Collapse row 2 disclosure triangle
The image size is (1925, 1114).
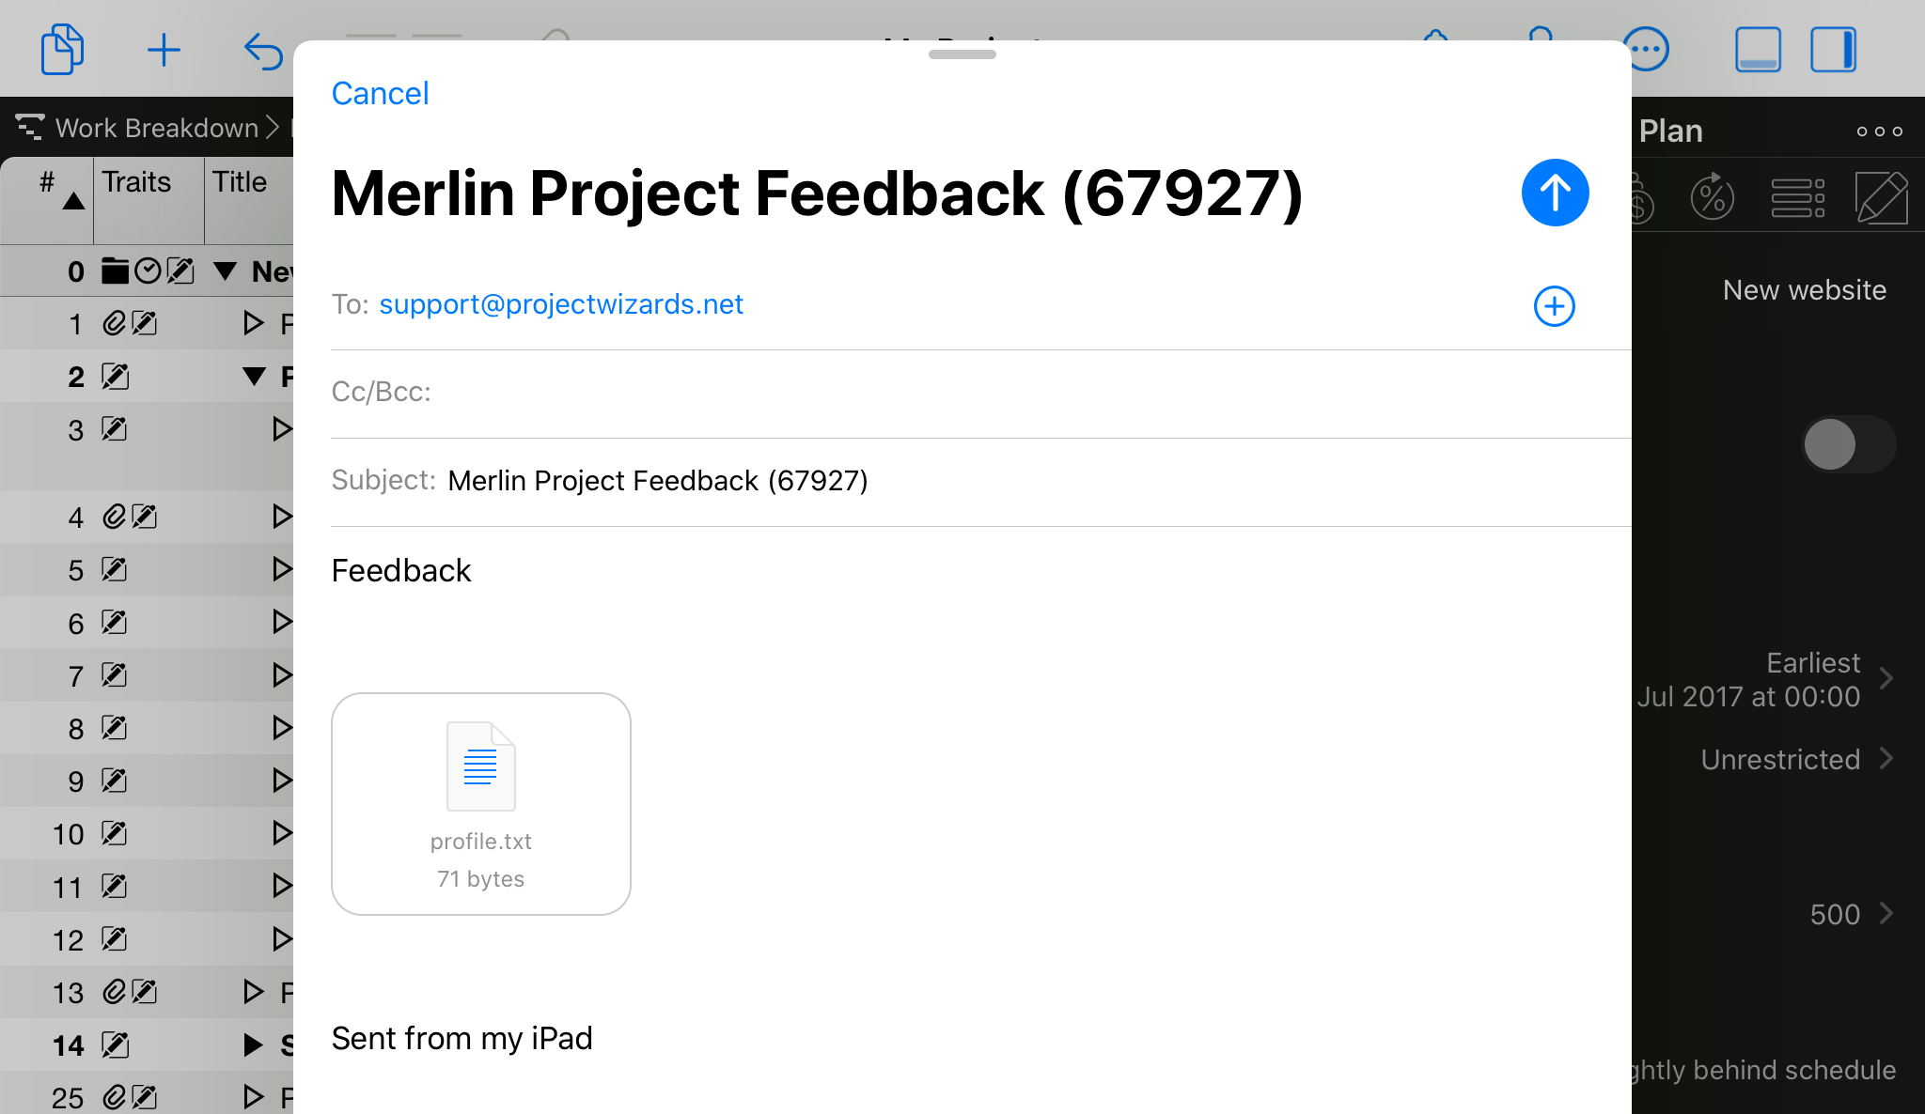pos(254,377)
